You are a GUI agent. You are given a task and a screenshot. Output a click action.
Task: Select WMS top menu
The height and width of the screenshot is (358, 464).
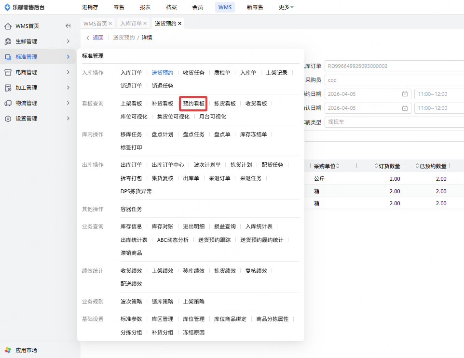click(x=225, y=7)
